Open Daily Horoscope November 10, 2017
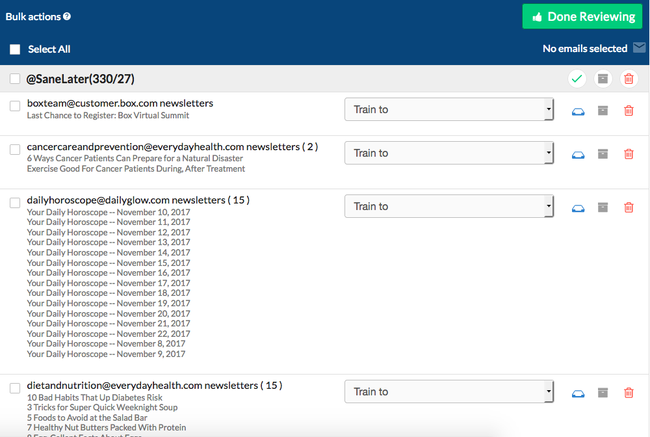The height and width of the screenshot is (437, 650). (109, 212)
